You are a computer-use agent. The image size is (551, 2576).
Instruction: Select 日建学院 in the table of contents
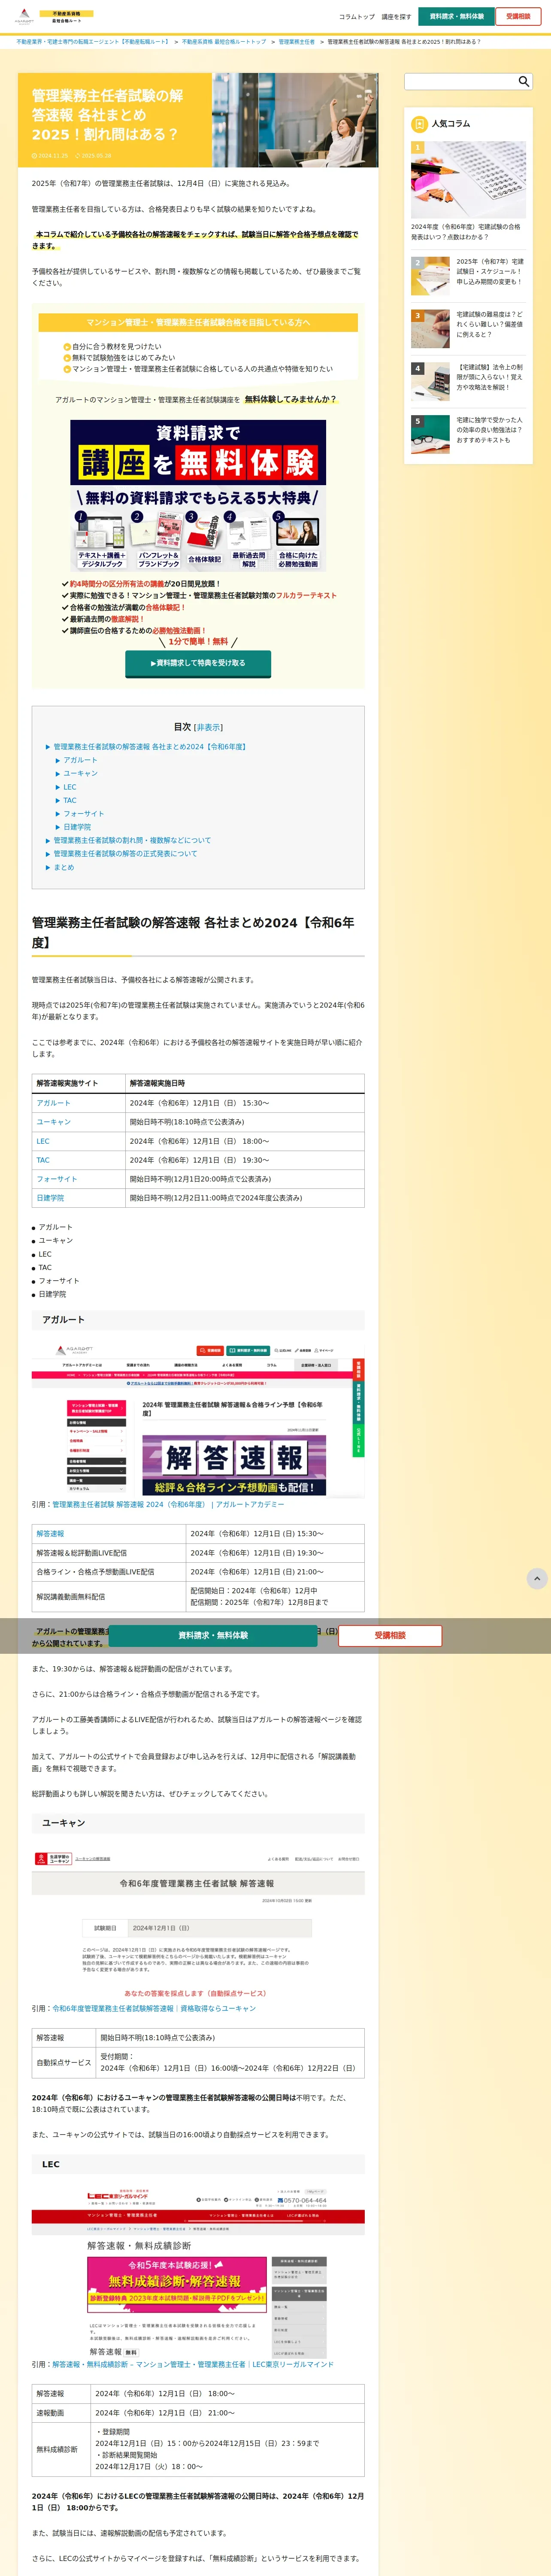(x=76, y=827)
